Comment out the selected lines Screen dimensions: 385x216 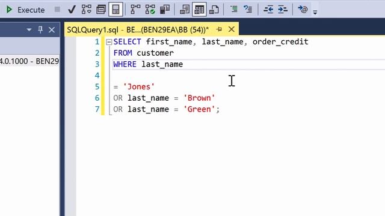coord(234,10)
